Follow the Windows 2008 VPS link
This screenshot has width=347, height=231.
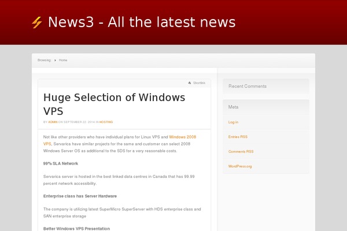pyautogui.click(x=182, y=137)
